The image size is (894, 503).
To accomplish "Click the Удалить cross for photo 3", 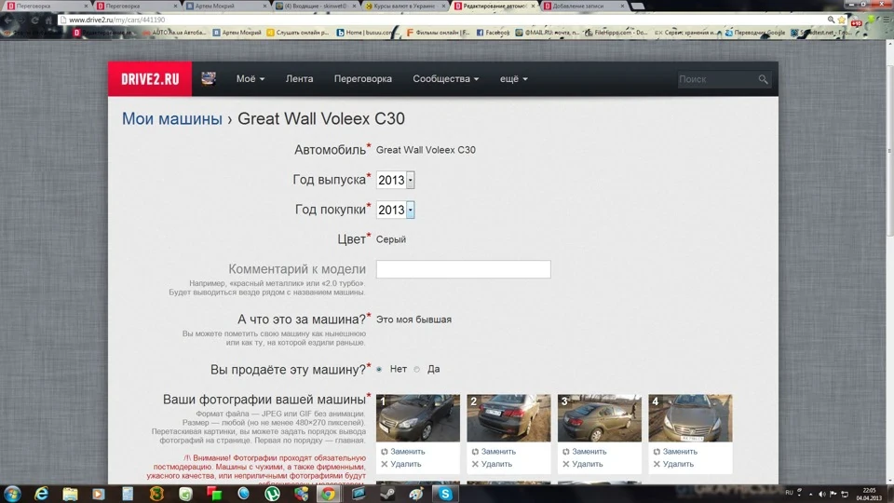I will (x=565, y=464).
